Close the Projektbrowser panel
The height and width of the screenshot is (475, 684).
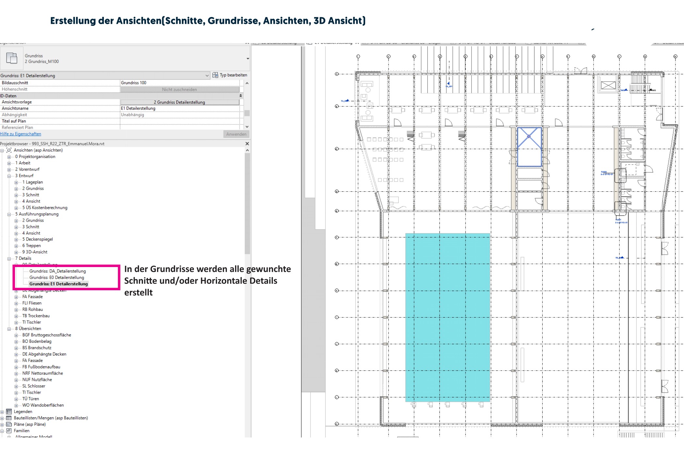(x=247, y=144)
